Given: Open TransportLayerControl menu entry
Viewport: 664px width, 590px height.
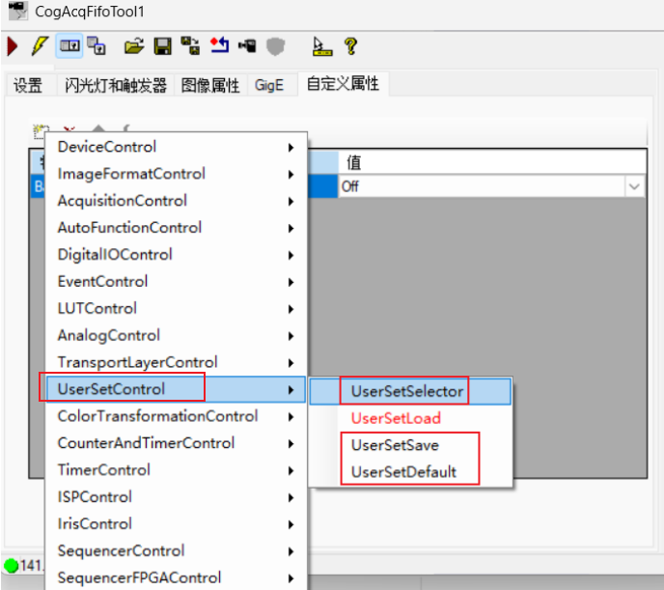Looking at the screenshot, I should tap(176, 362).
